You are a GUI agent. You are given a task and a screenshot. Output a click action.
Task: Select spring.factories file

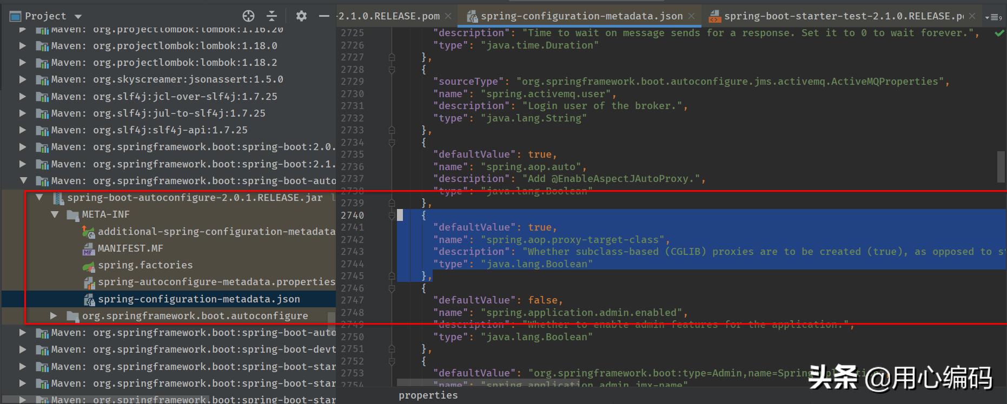click(145, 265)
